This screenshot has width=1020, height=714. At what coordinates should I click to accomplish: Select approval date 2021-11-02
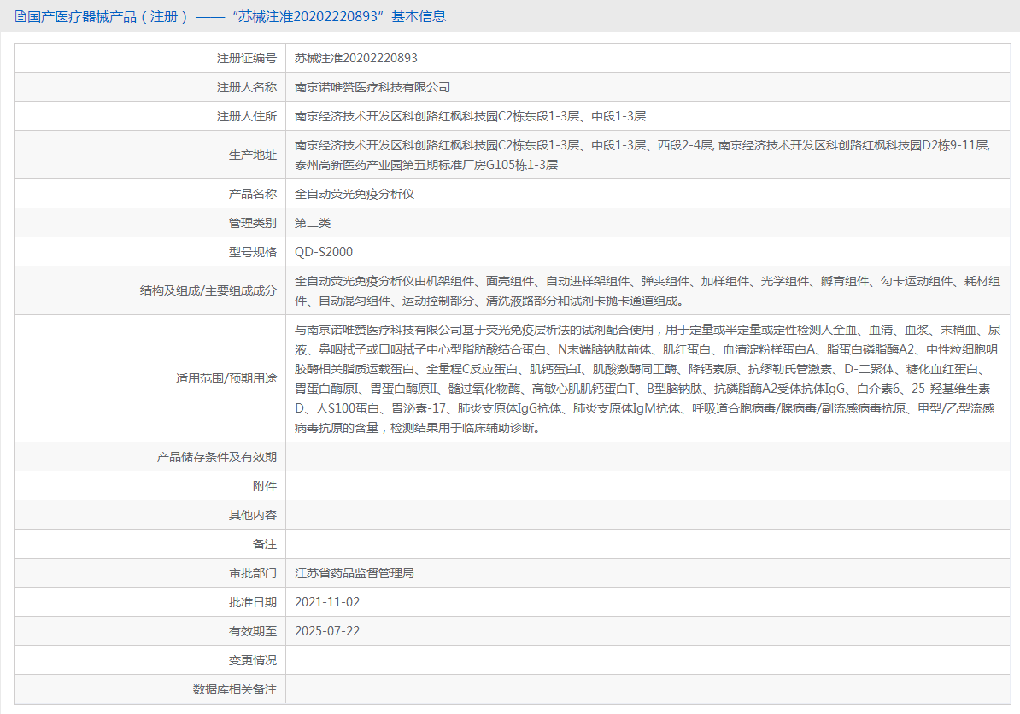coord(327,602)
